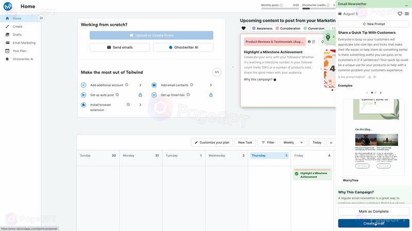
Task: Expand Install browser extension with its chevron
Action: [140, 105]
